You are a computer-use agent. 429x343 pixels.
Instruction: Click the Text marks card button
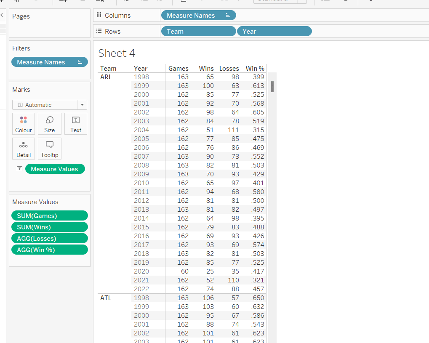click(76, 124)
